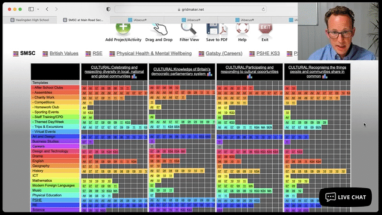Select the Charity Work row label
This screenshot has height=215, width=382.
(x=56, y=97)
